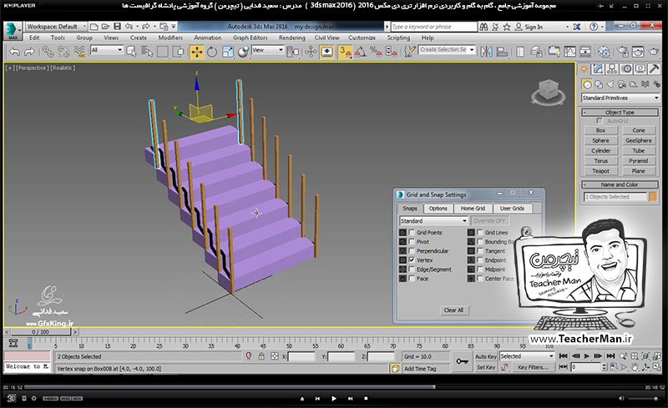The height and width of the screenshot is (408, 668).
Task: Open Select by Name dialog icon
Action: pyautogui.click(x=147, y=52)
